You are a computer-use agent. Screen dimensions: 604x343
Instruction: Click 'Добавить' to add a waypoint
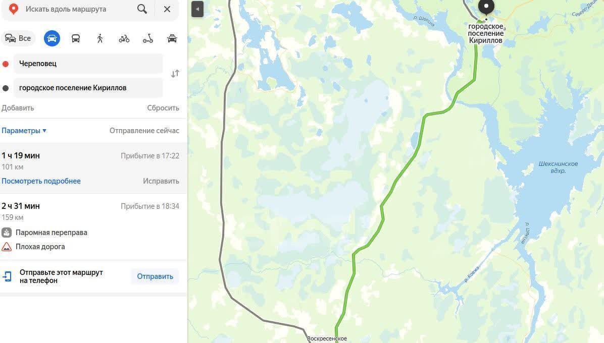18,108
